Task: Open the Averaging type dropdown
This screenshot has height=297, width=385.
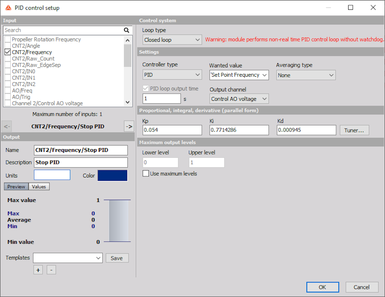Action: tap(306, 75)
